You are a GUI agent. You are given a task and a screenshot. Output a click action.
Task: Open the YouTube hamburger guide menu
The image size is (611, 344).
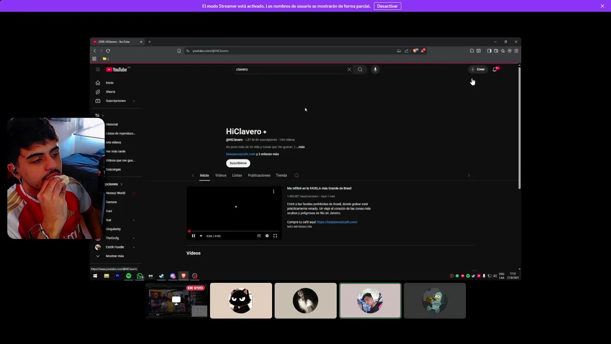click(x=97, y=69)
